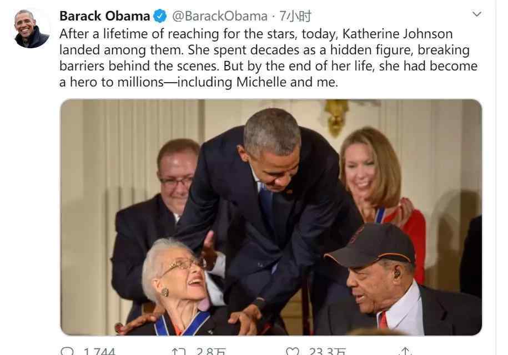Screen dimensions: 508x355
Task: Click the blue verified checkmark badge
Action: click(x=160, y=16)
